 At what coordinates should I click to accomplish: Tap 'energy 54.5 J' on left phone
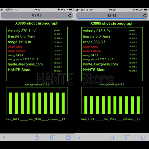[15, 55]
